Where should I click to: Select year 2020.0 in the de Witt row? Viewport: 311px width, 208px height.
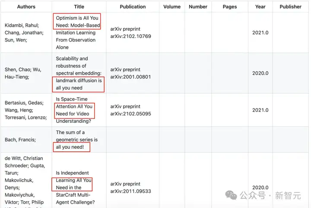pos(260,188)
